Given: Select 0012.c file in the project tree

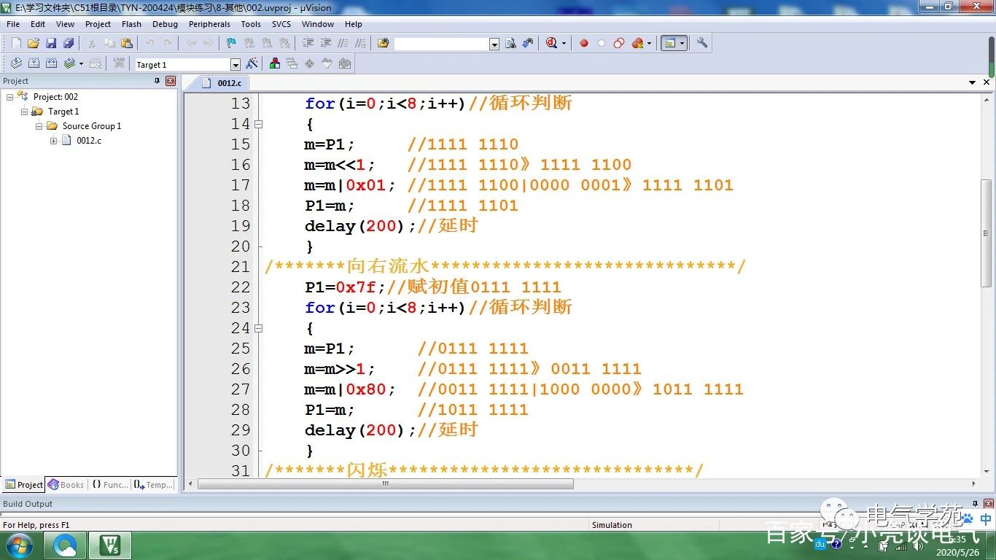Looking at the screenshot, I should click(89, 141).
